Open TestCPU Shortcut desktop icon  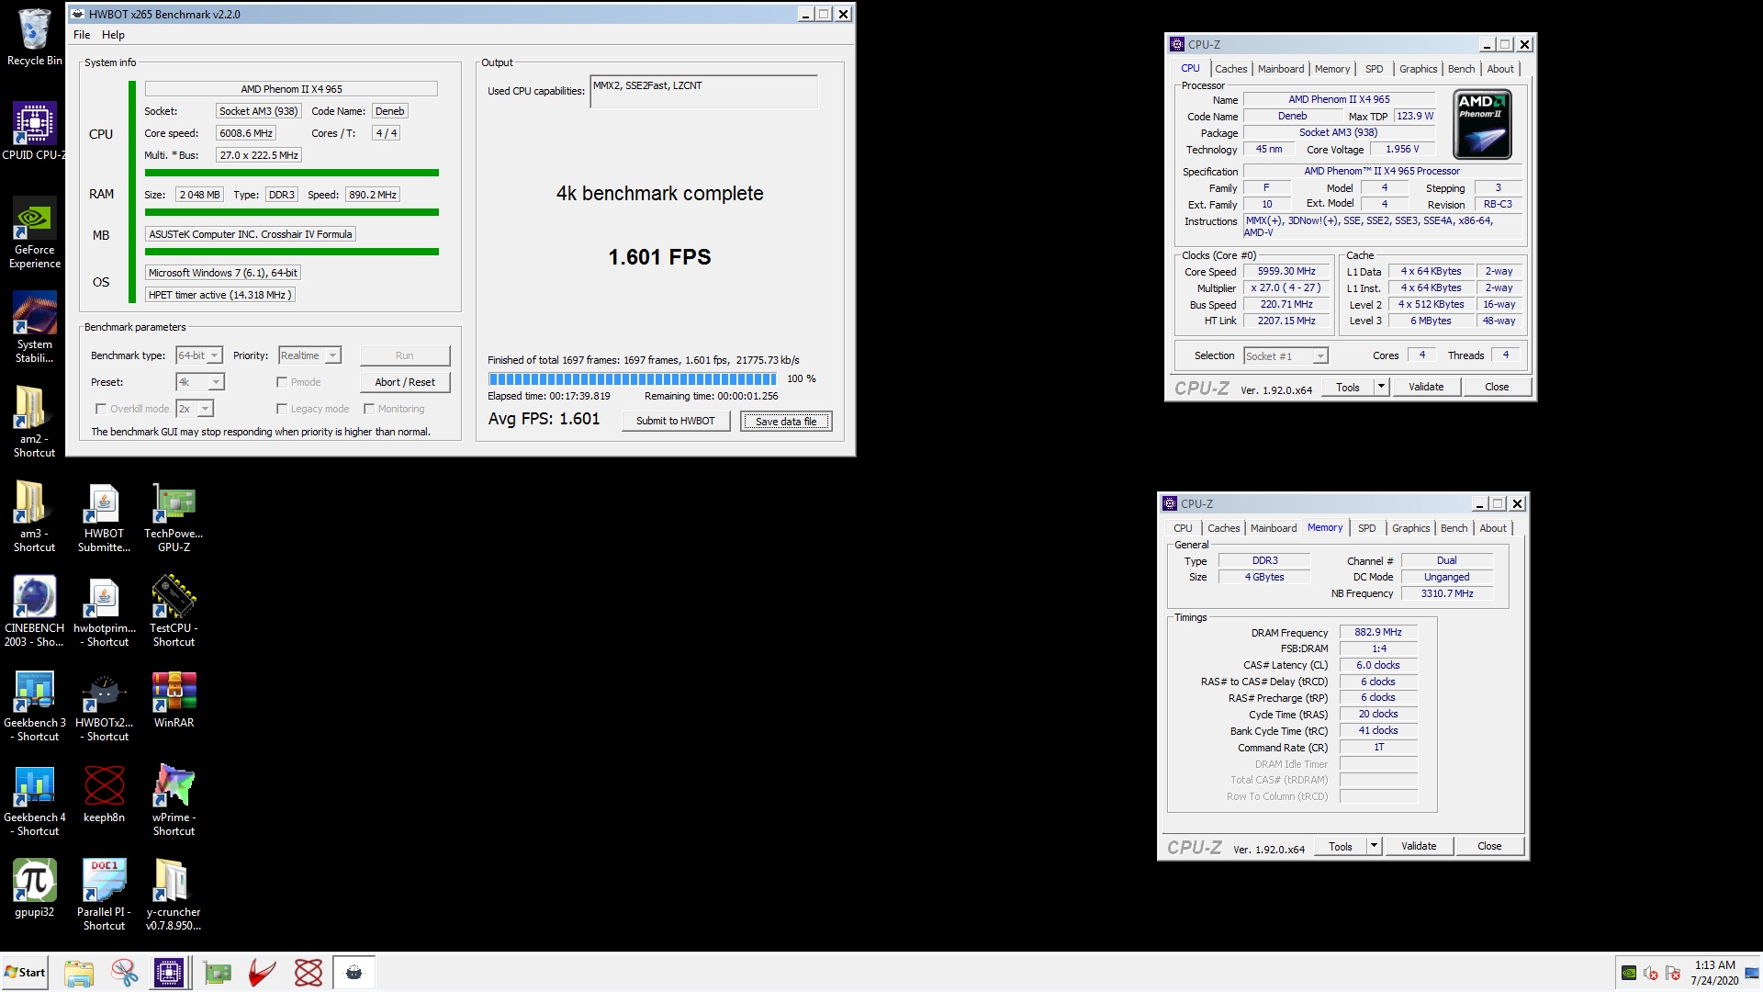(x=174, y=611)
